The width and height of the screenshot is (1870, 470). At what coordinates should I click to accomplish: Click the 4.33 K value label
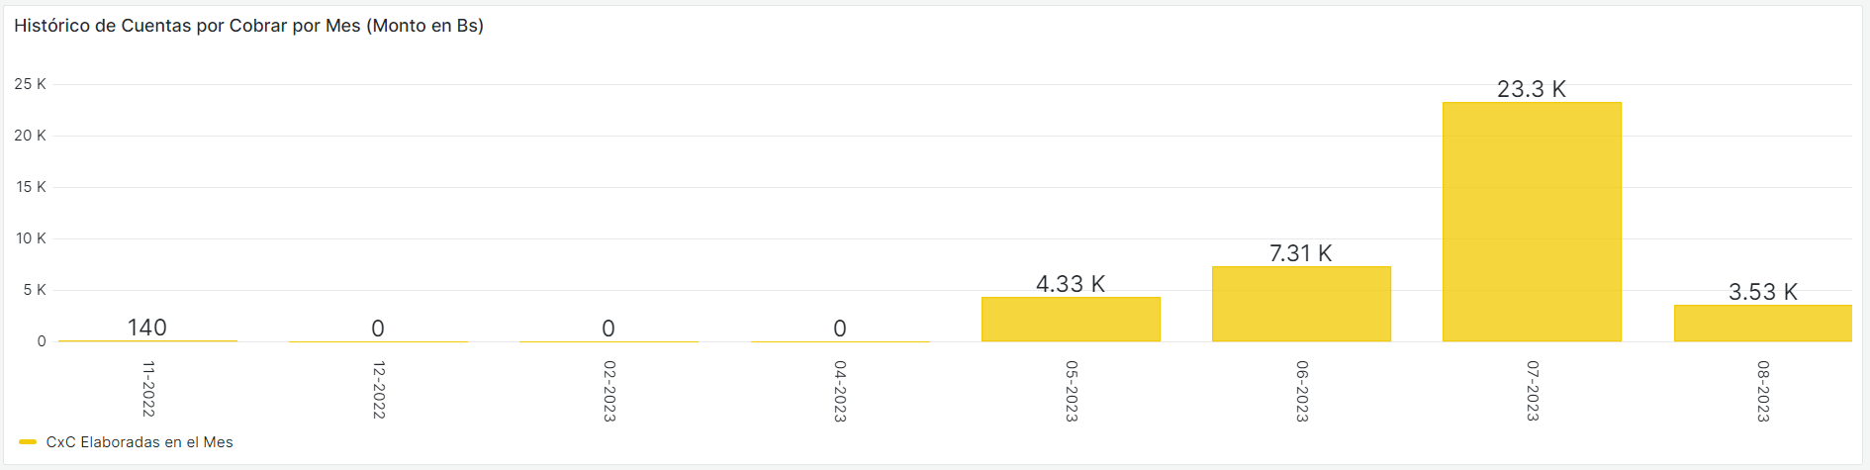click(1070, 284)
